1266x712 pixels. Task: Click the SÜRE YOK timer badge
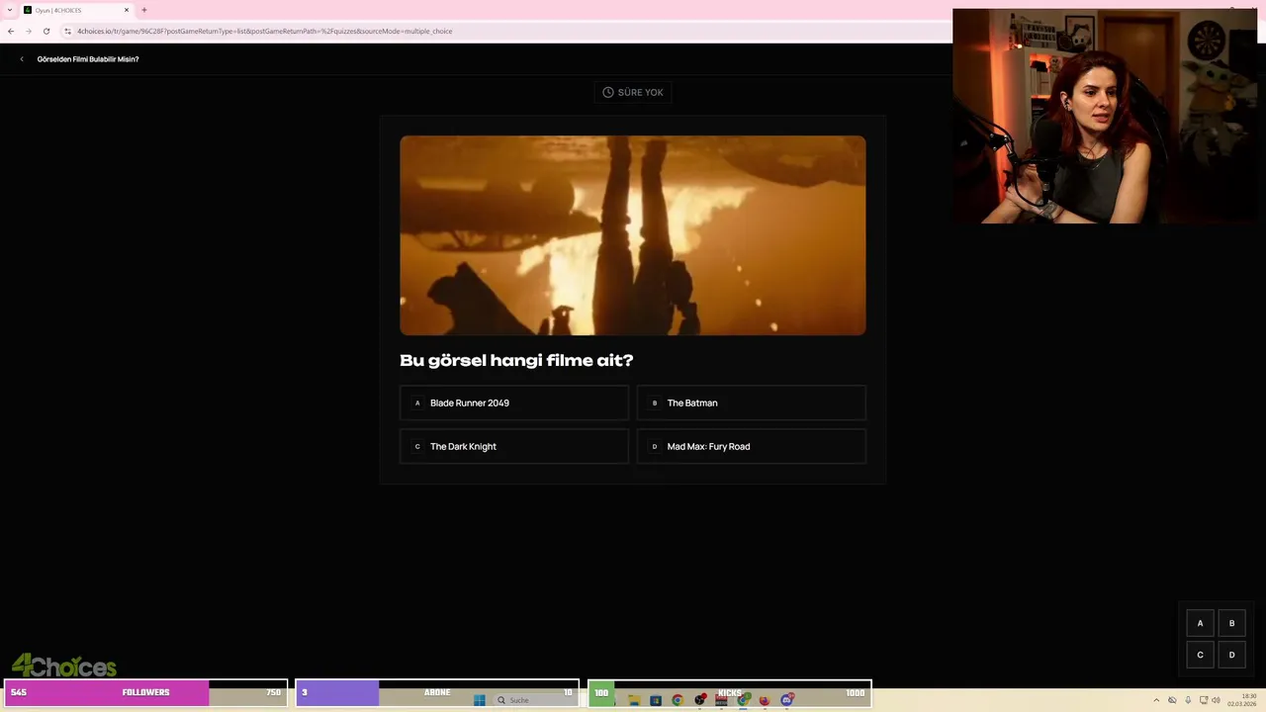coord(633,92)
